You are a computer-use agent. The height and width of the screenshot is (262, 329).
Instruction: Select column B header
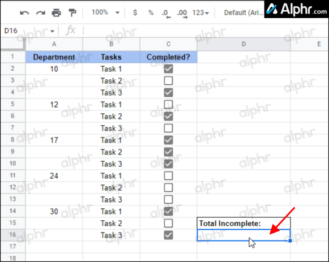coord(111,44)
